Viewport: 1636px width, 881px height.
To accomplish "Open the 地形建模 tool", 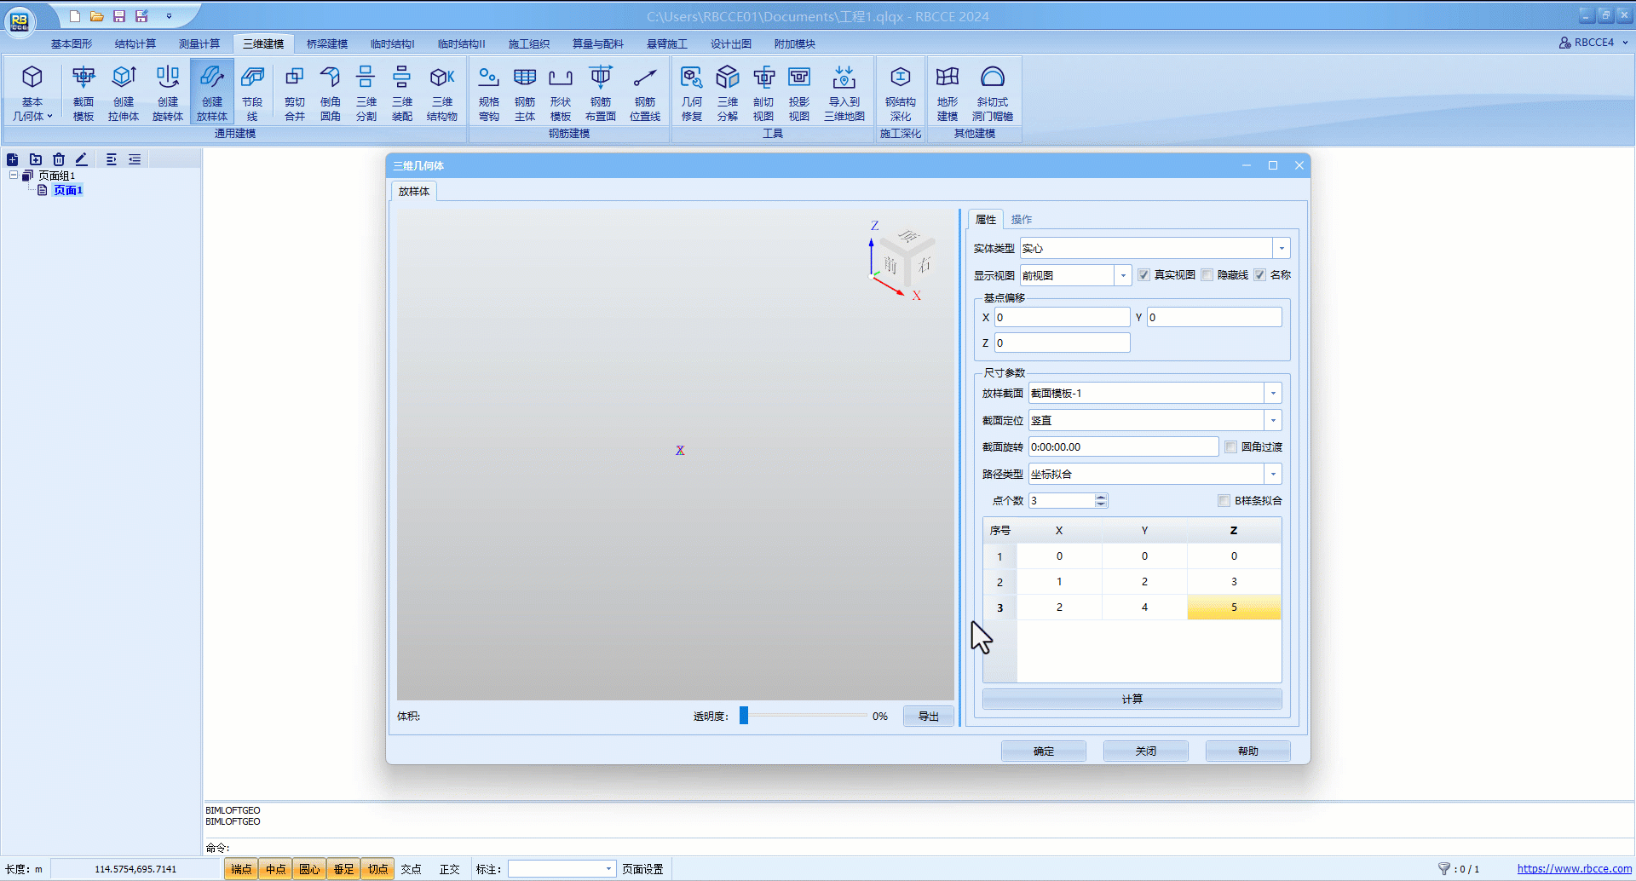I will 948,93.
